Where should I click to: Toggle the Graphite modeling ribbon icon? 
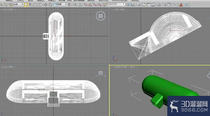144,5
